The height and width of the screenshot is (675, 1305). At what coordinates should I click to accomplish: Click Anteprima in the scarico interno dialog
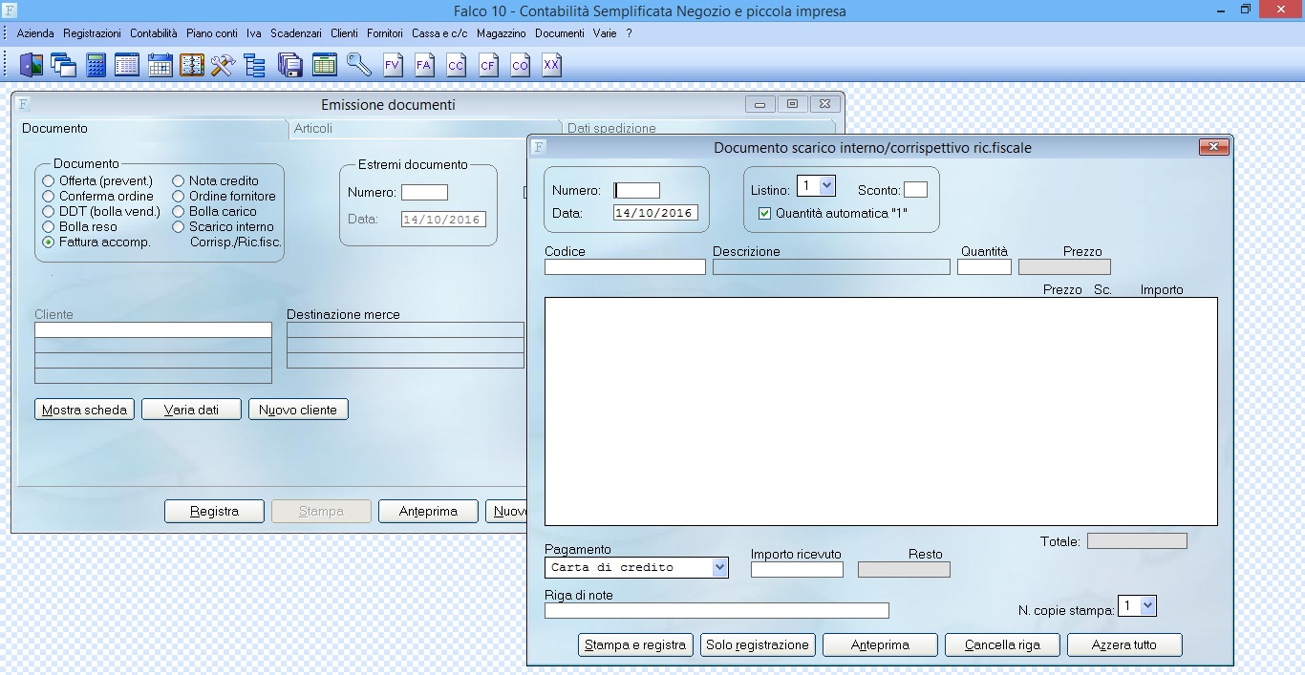click(x=880, y=644)
